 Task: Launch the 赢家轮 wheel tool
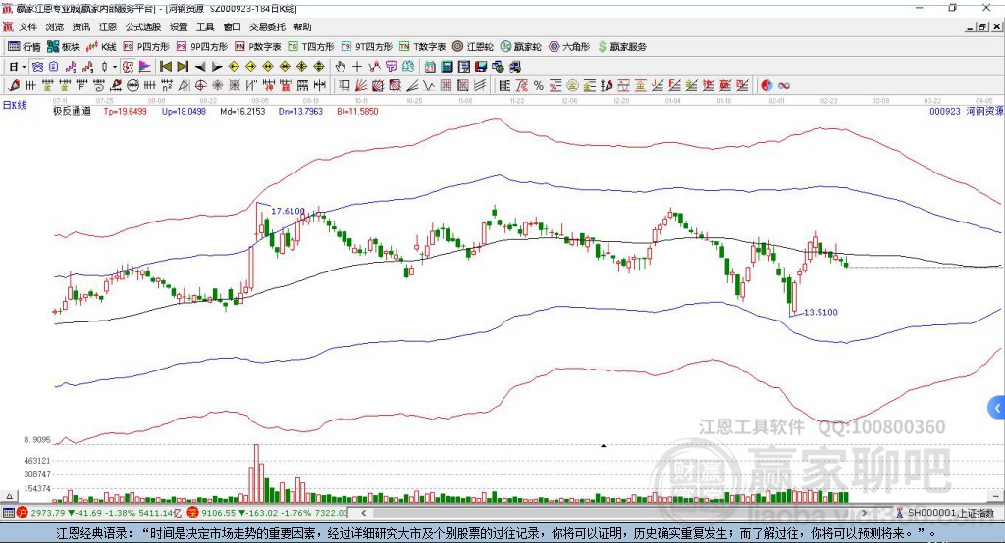(x=520, y=47)
